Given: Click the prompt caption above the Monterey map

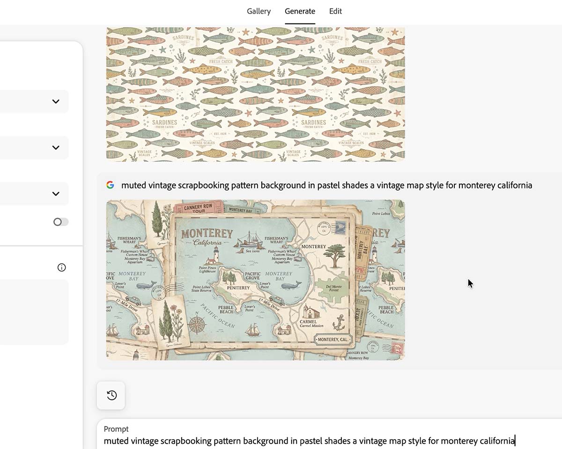Looking at the screenshot, I should [326, 185].
